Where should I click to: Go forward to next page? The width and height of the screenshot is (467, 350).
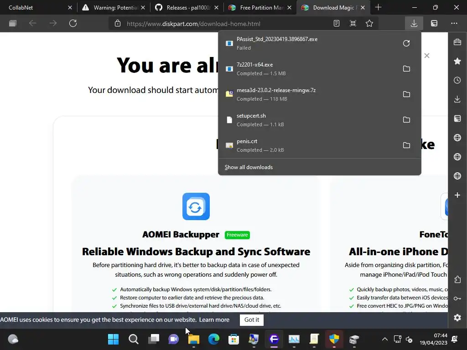53,23
